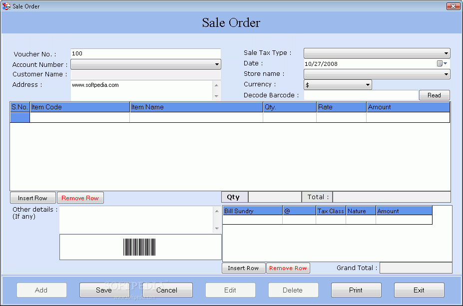Select the Qty. column header in items grid
Image resolution: width=463 pixels, height=306 pixels.
[290, 107]
